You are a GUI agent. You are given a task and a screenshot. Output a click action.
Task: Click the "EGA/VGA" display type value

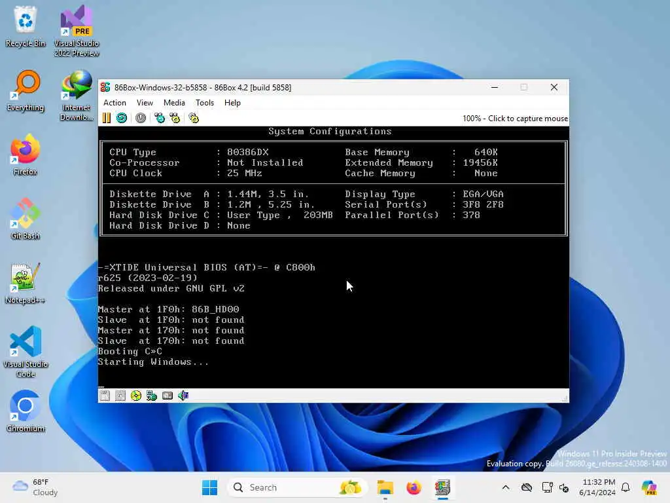[483, 194]
